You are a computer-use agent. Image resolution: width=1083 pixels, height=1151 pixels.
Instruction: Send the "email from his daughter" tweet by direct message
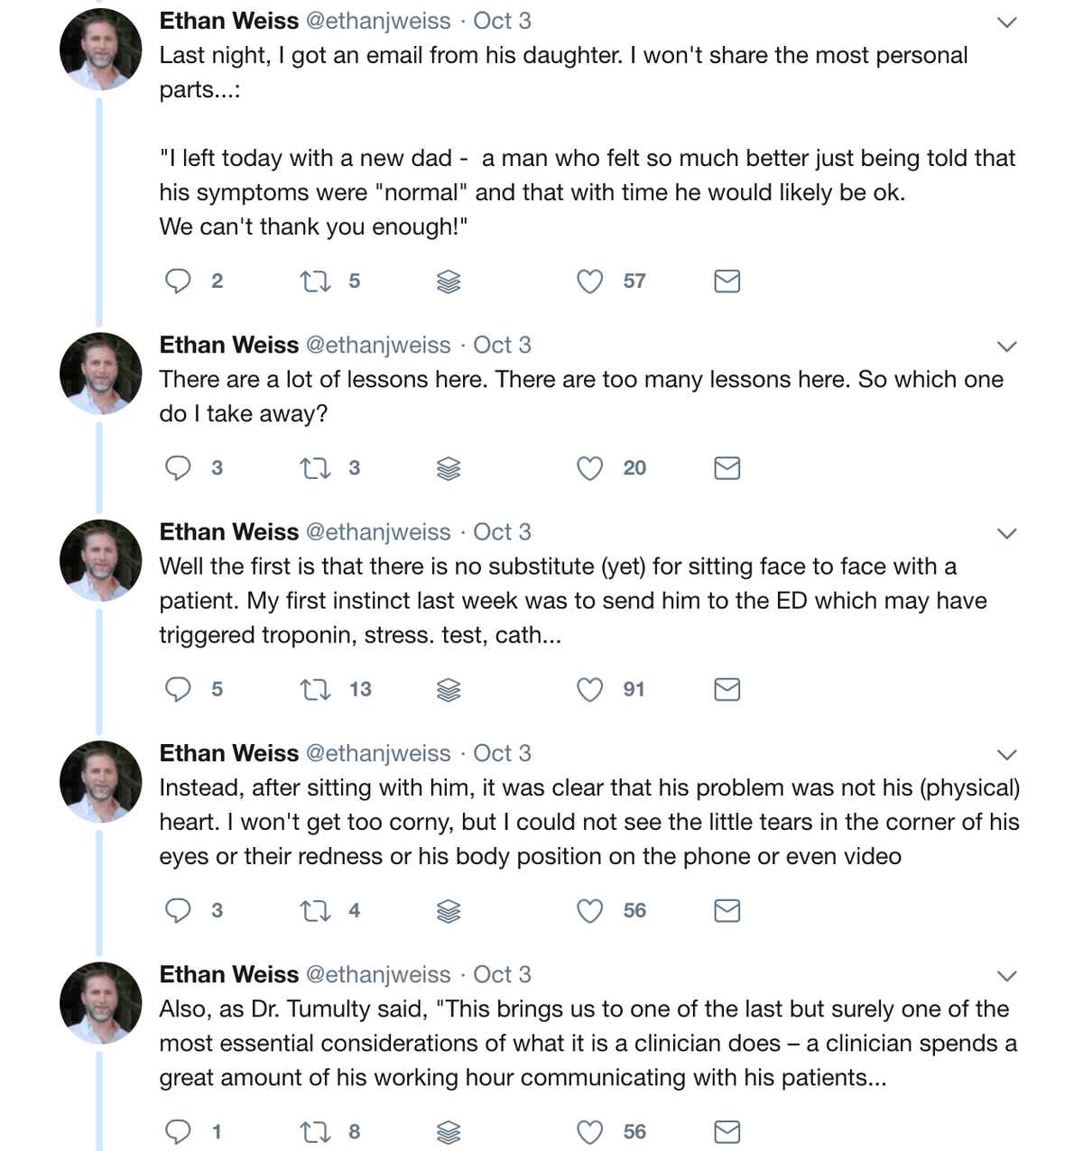click(x=727, y=281)
